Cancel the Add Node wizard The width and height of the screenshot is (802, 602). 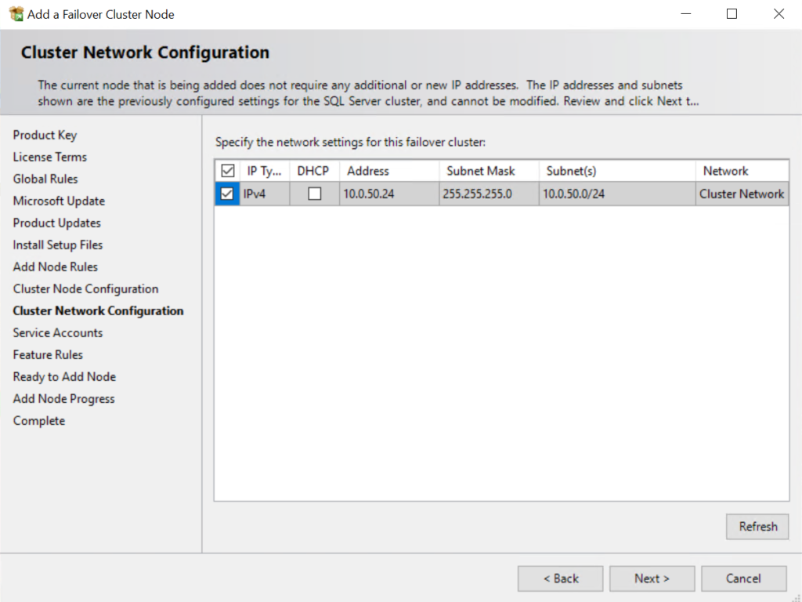(x=743, y=578)
